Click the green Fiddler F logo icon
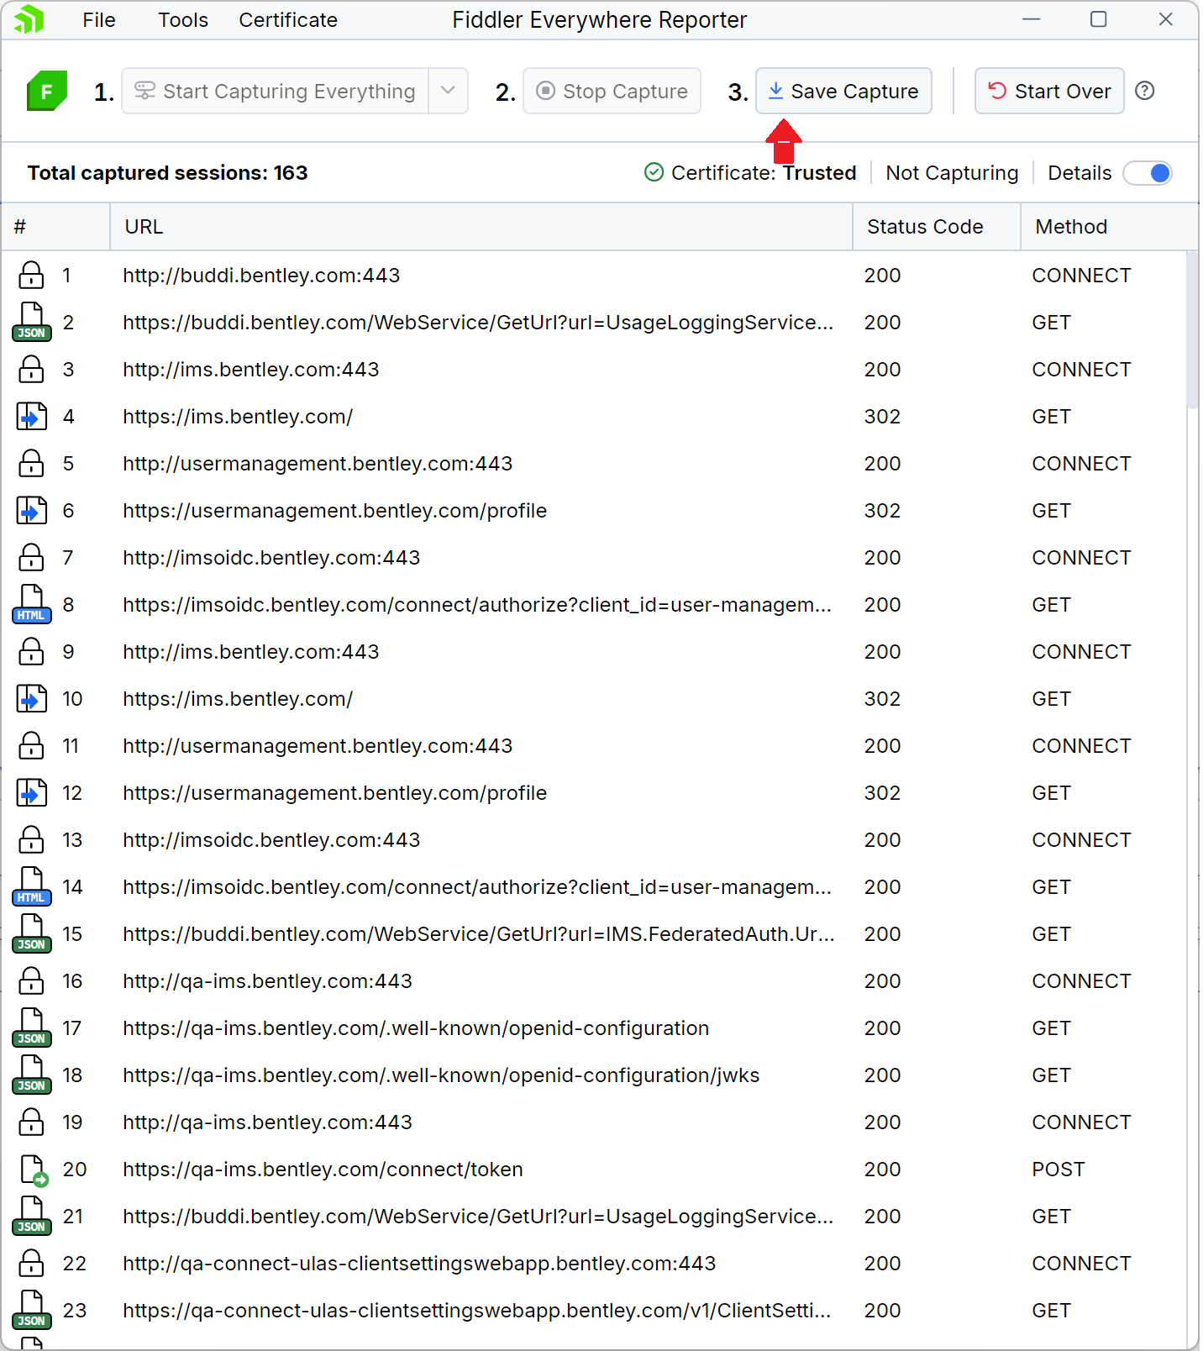Viewport: 1203px width, 1351px height. tap(46, 91)
